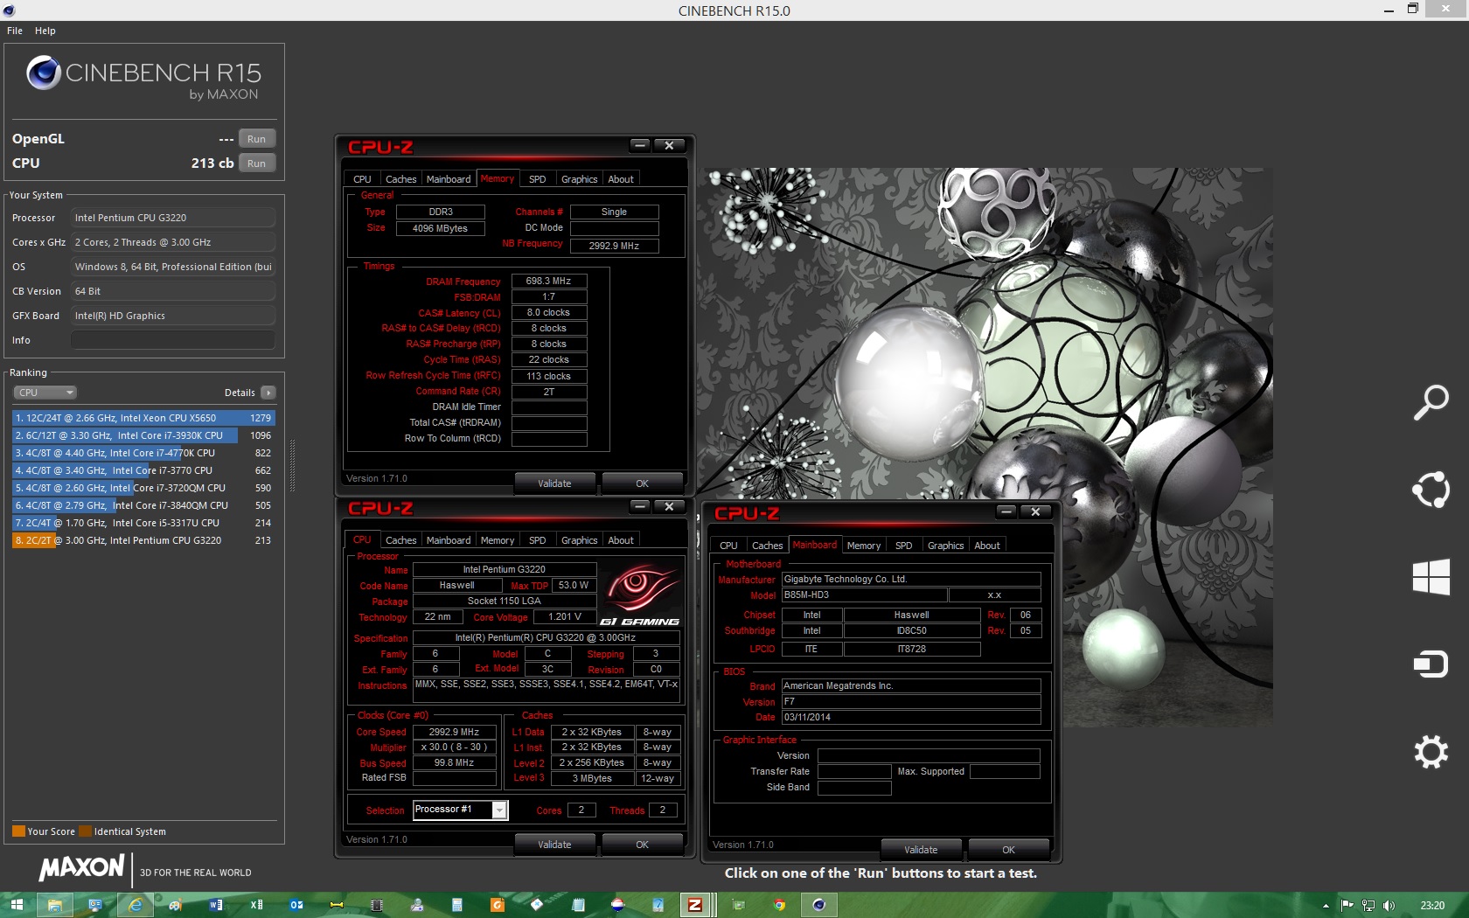Select ranking row Intel Core i7-4770K CPU
The height and width of the screenshot is (918, 1469).
pyautogui.click(x=143, y=453)
